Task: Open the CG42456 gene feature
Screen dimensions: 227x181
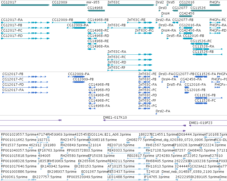Action: [186, 16]
